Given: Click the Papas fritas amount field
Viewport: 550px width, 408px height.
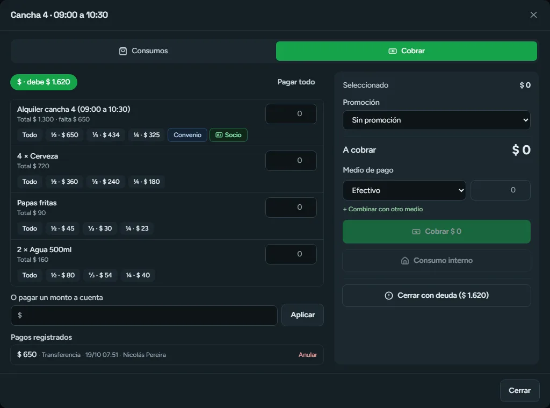Looking at the screenshot, I should pos(291,207).
